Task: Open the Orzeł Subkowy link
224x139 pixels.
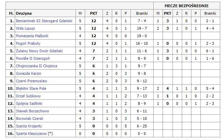Action: click(x=28, y=96)
